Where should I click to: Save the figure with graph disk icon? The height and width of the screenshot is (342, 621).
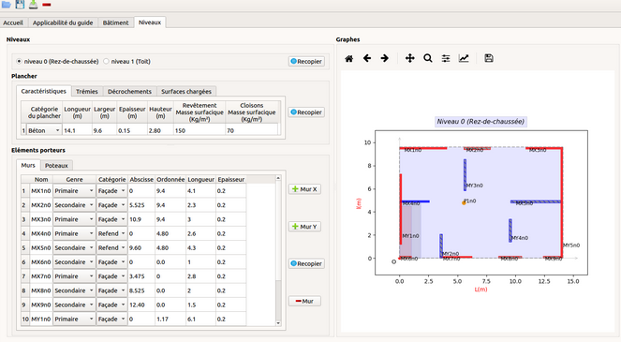point(489,58)
